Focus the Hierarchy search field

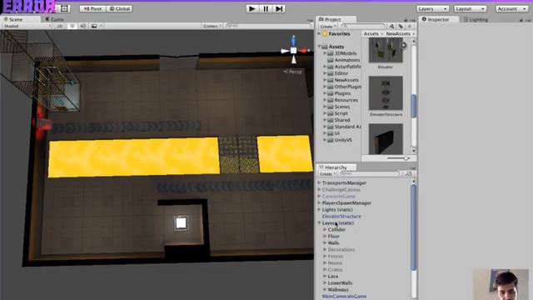(x=369, y=174)
